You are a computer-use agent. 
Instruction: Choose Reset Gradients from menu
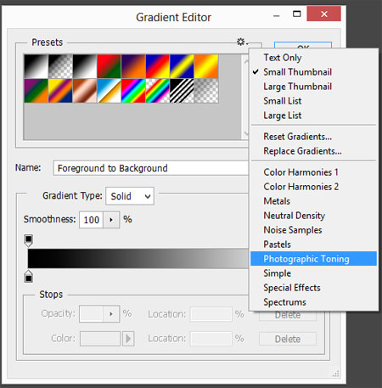313,137
